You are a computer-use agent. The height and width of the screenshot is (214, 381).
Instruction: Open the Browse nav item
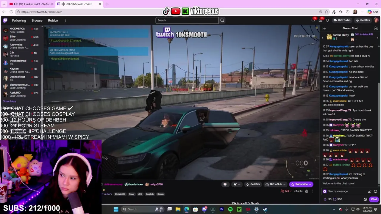pyautogui.click(x=37, y=20)
